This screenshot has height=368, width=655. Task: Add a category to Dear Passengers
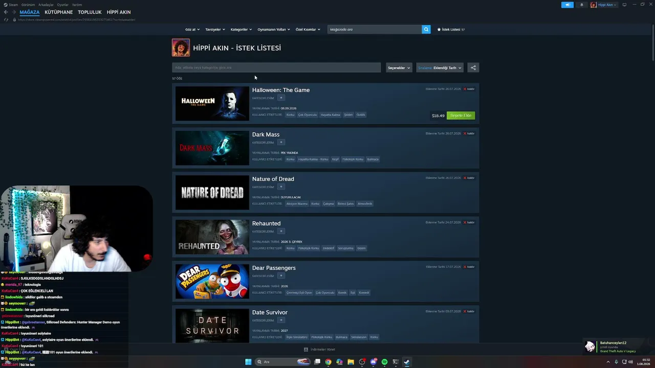pyautogui.click(x=281, y=275)
